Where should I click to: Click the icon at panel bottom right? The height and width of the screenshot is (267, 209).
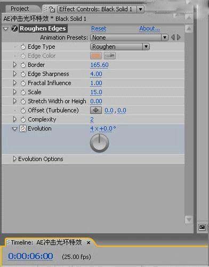click(x=202, y=227)
